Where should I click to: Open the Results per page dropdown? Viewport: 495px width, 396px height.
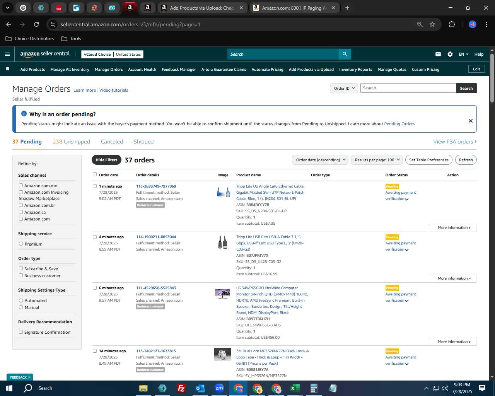377,160
